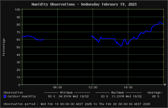Image resolution: width=168 pixels, height=108 pixels.
Task: Click the 100 y-axis tick label
Action: pyautogui.click(x=18, y=9)
